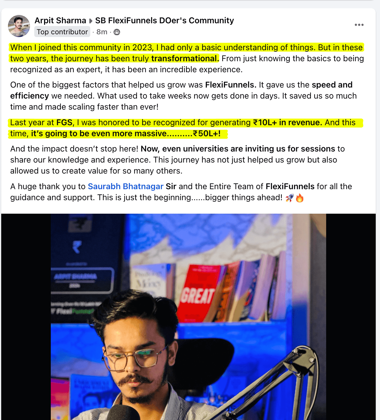
Task: Visit the SB FlexiFunnels DOer's Community group
Action: pos(165,21)
